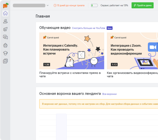Open the analytics reports sidebar icon

pos(5,61)
